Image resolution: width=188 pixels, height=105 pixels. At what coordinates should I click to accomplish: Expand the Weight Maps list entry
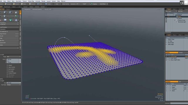pos(166,39)
